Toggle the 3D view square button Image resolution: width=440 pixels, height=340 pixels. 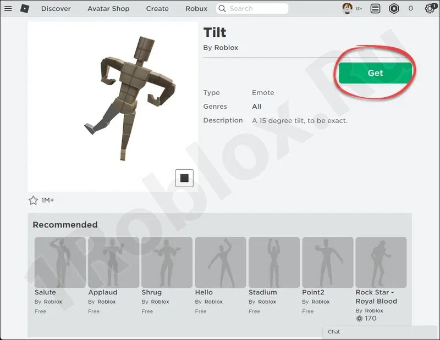pos(184,178)
